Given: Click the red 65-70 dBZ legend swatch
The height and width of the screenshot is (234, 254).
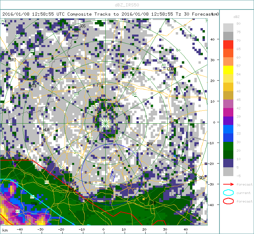Looking at the screenshot, I should [228, 45].
